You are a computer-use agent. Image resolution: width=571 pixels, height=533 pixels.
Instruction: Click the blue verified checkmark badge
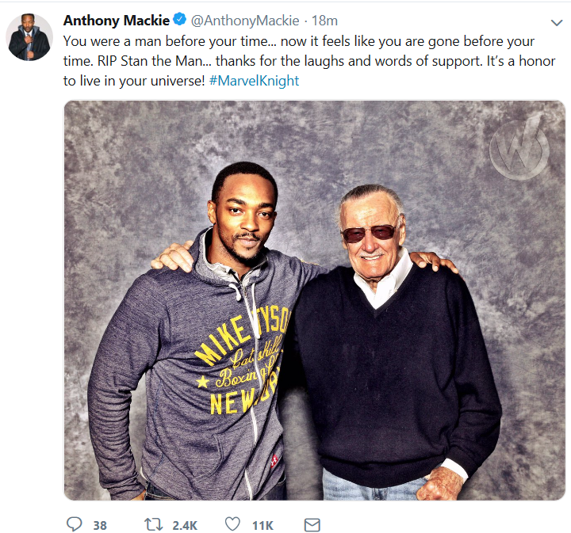pos(179,19)
